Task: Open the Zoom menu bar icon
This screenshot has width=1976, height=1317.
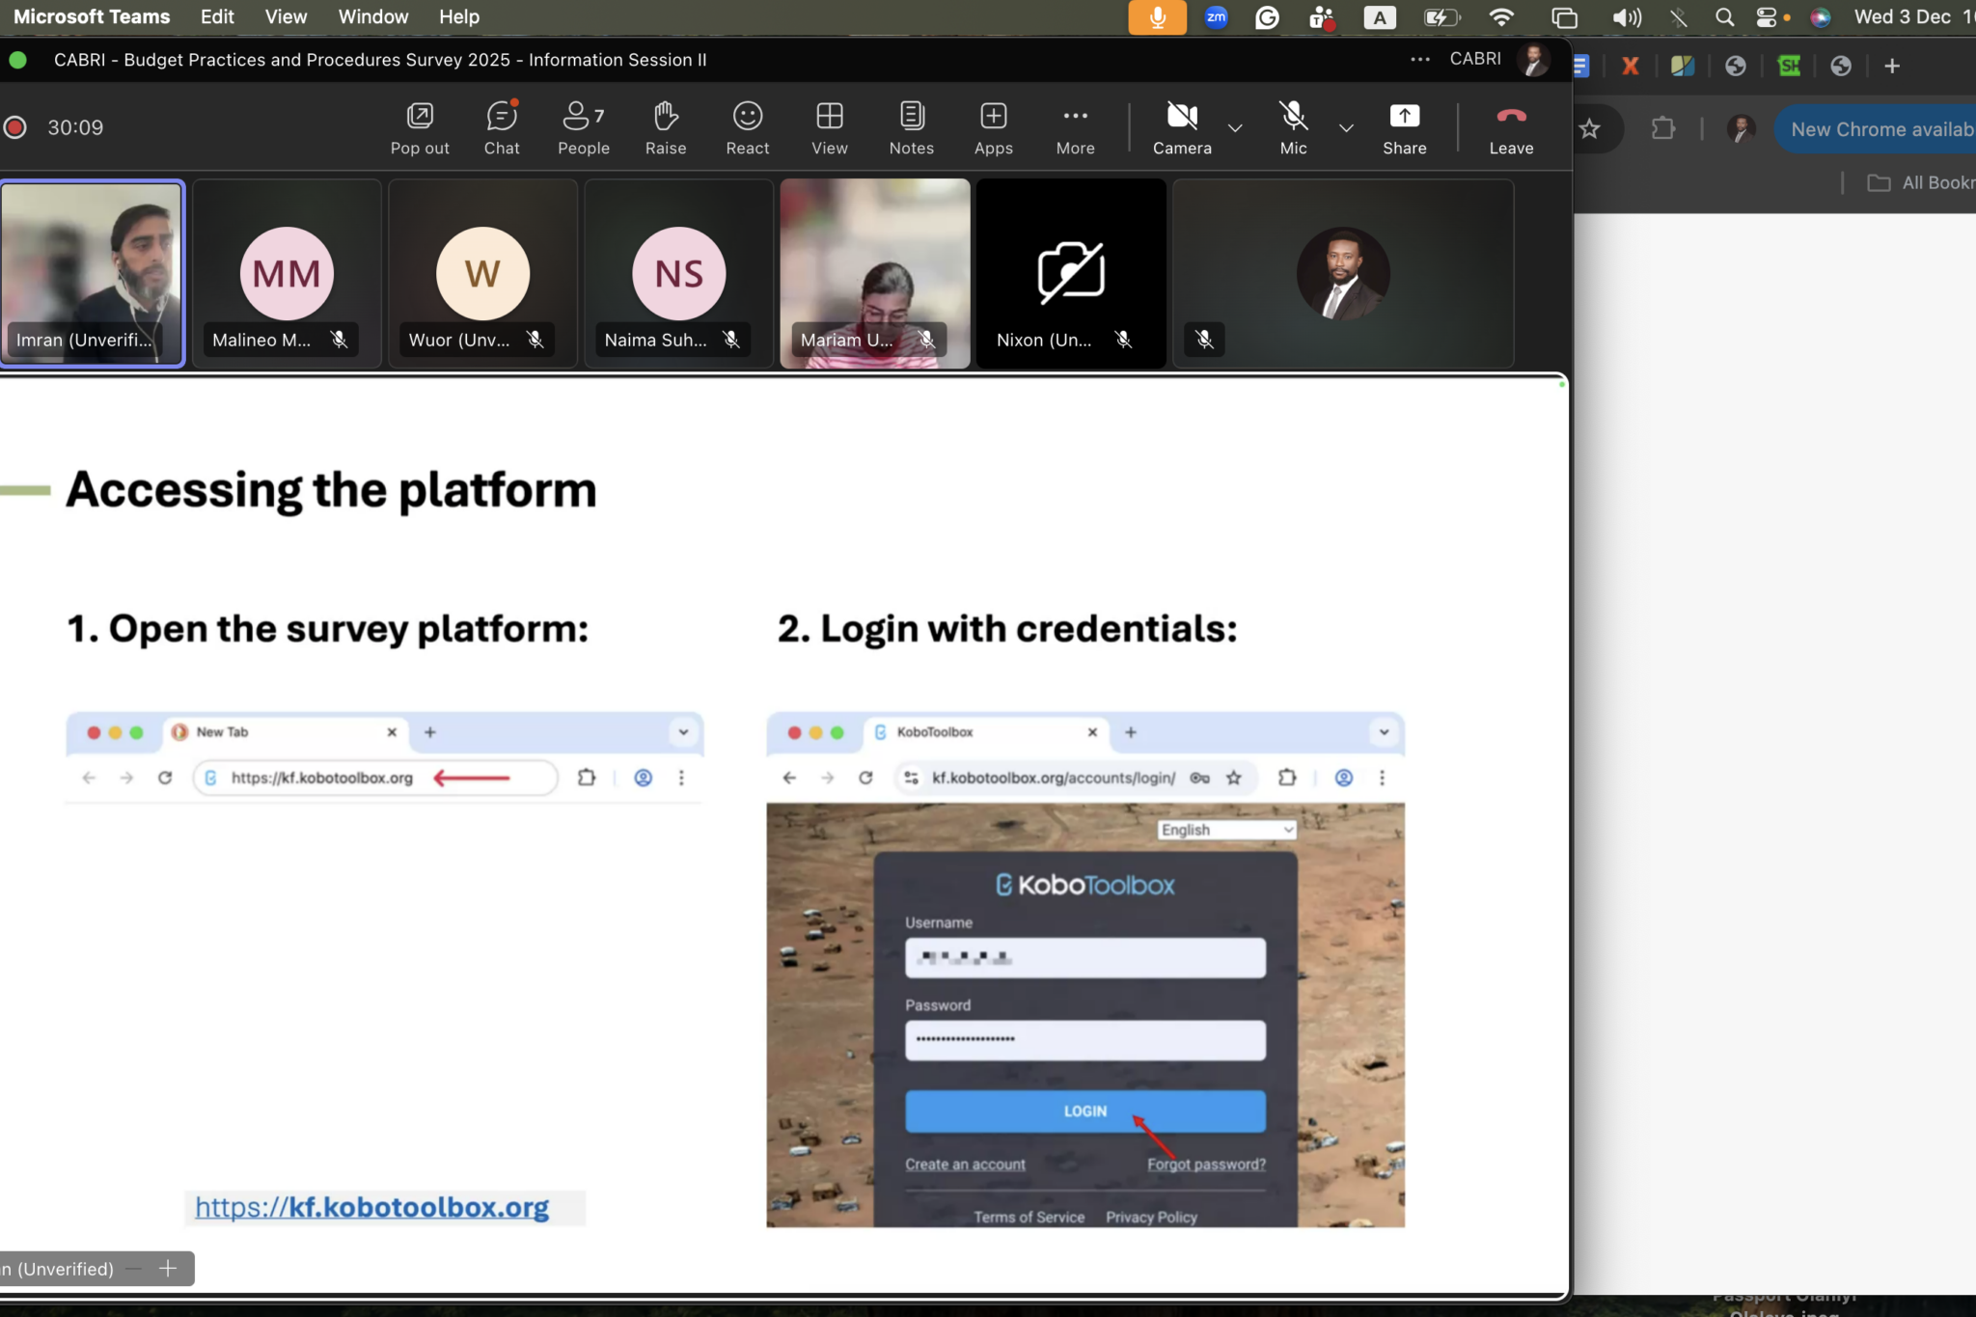Action: click(1217, 16)
